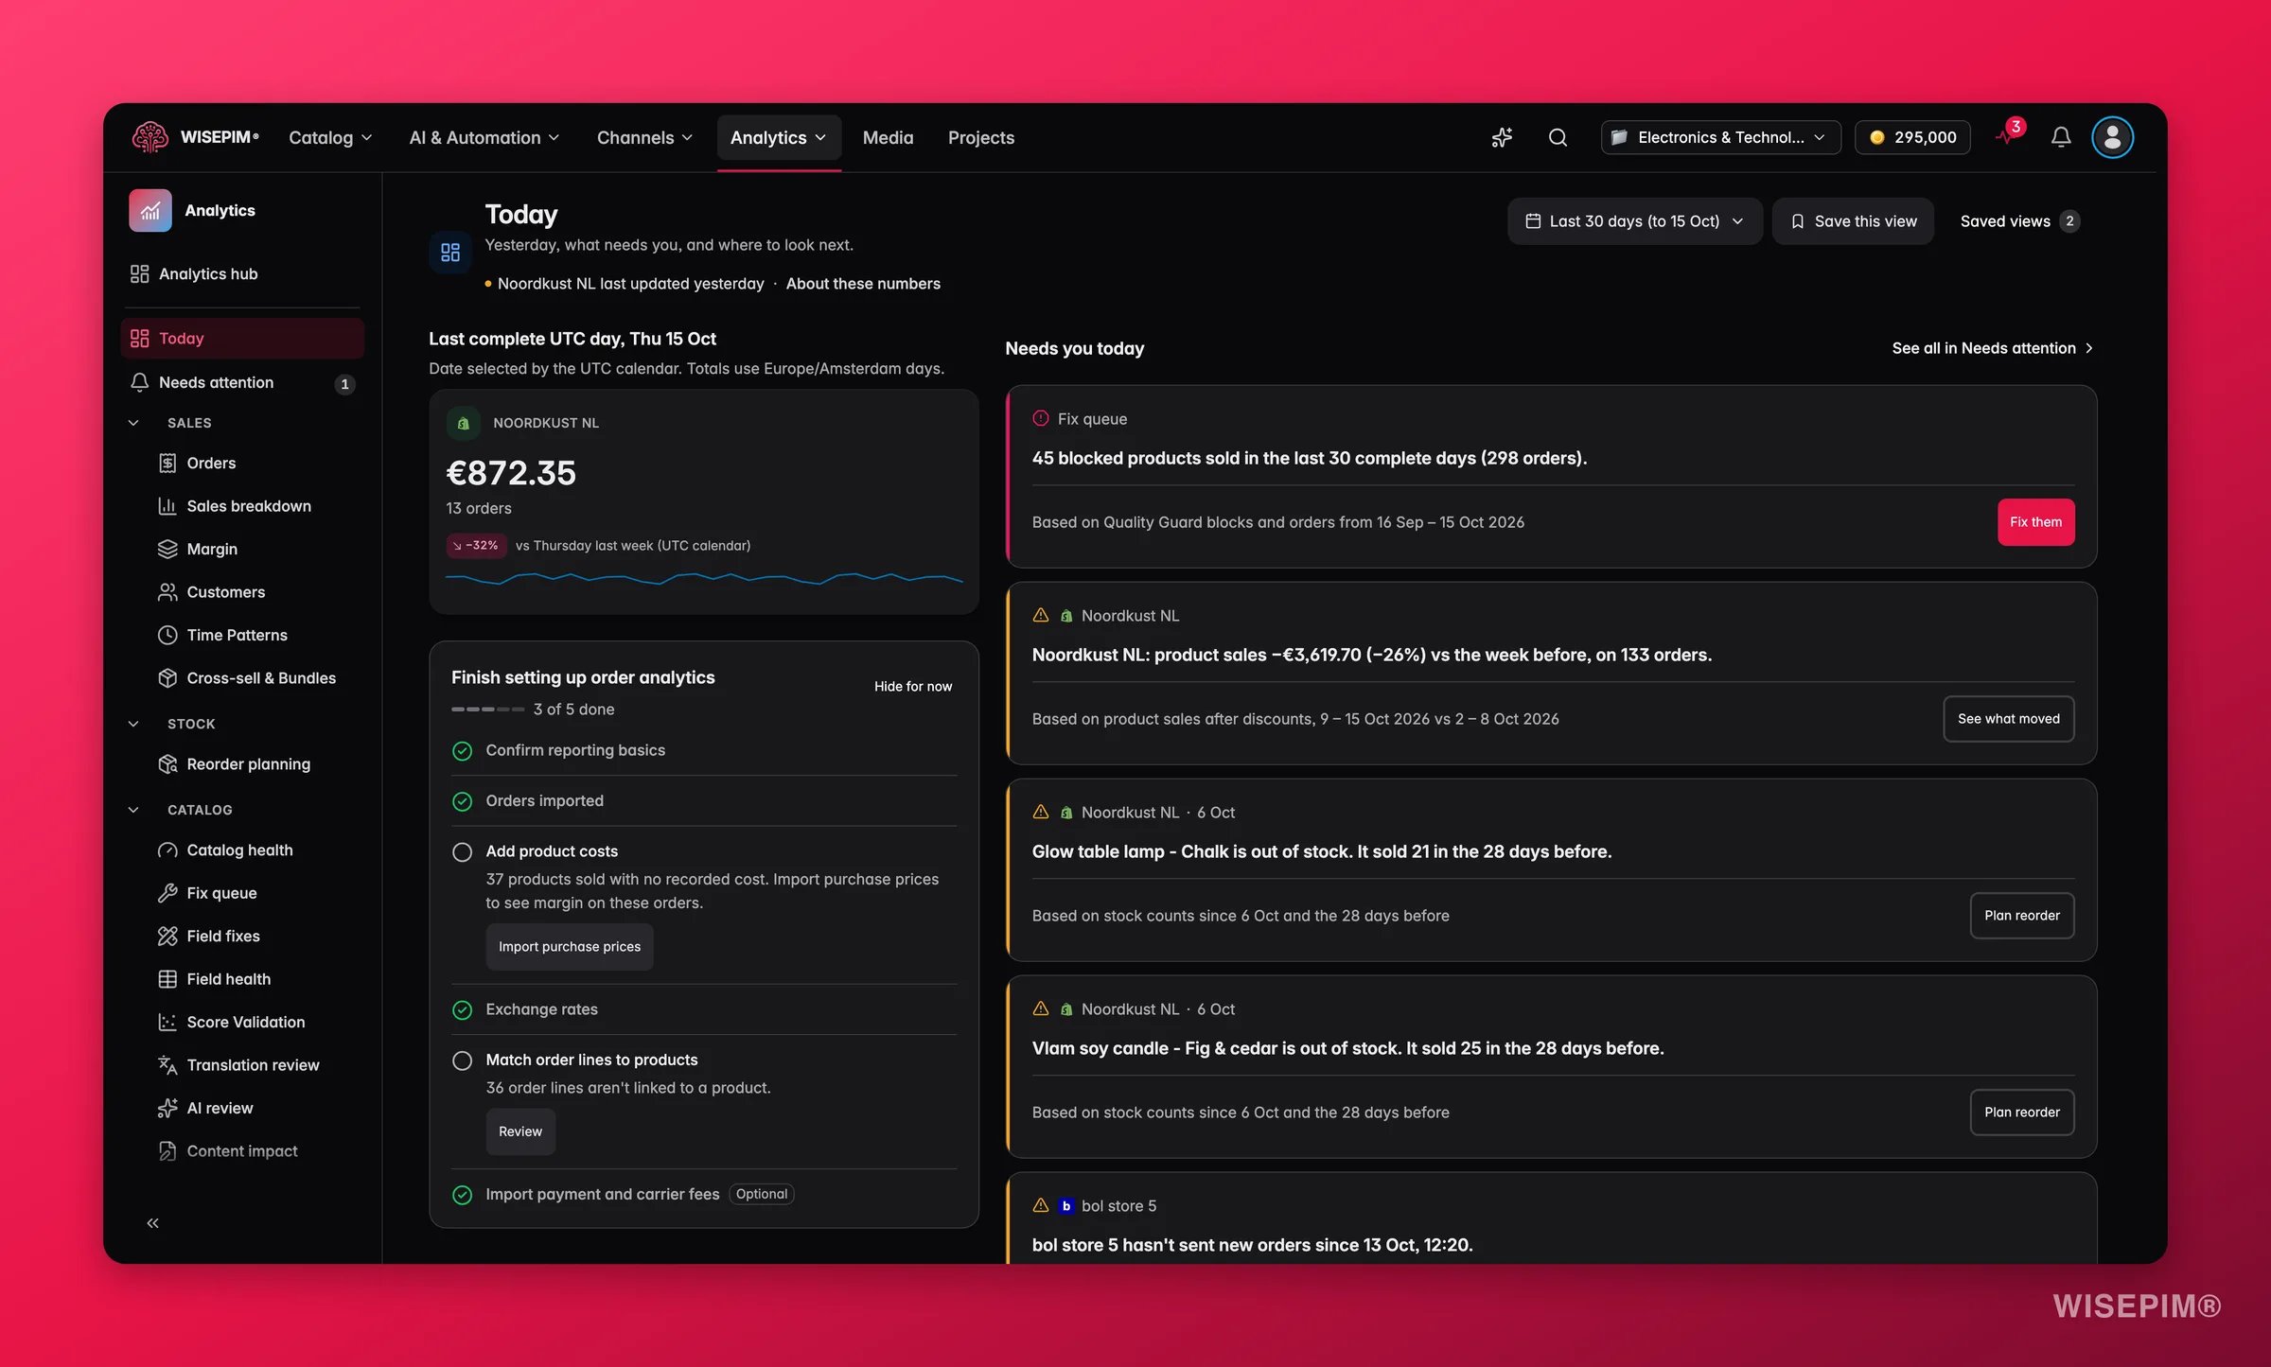Image resolution: width=2271 pixels, height=1367 pixels.
Task: Click See what moved button
Action: tap(2008, 719)
